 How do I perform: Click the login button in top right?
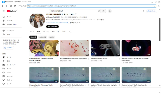pos(151,11)
